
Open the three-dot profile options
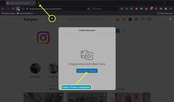pos(123,31)
